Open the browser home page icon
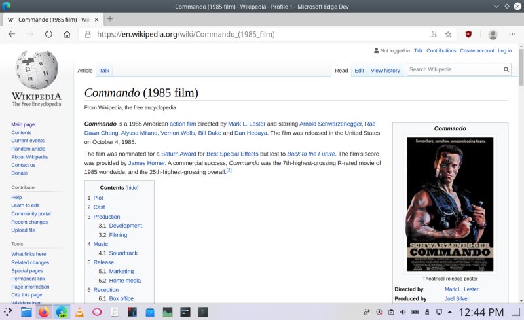The image size is (524, 320). 67,34
